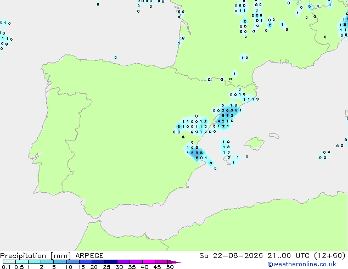
Task: Click the (12+60) forecast step label
Action: (x=330, y=256)
